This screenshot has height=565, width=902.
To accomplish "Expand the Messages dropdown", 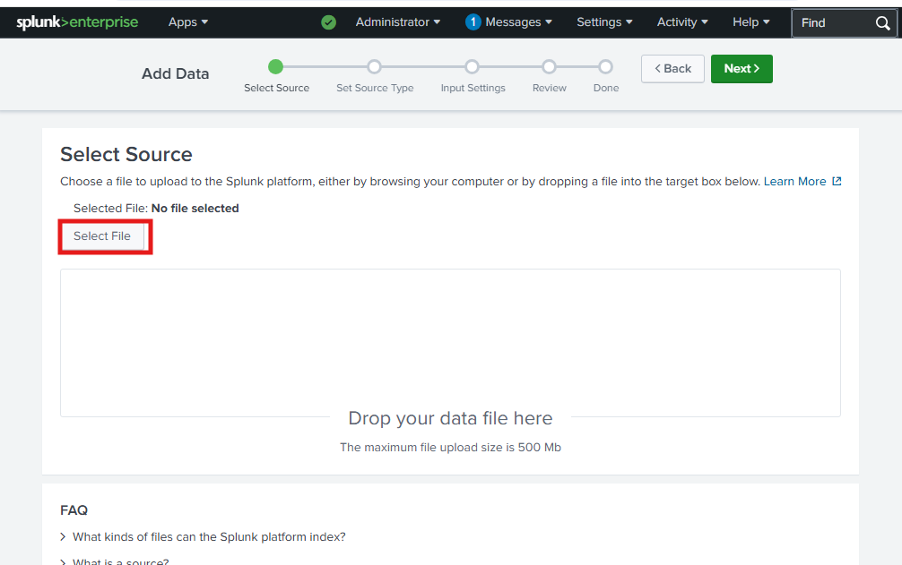I will 518,22.
